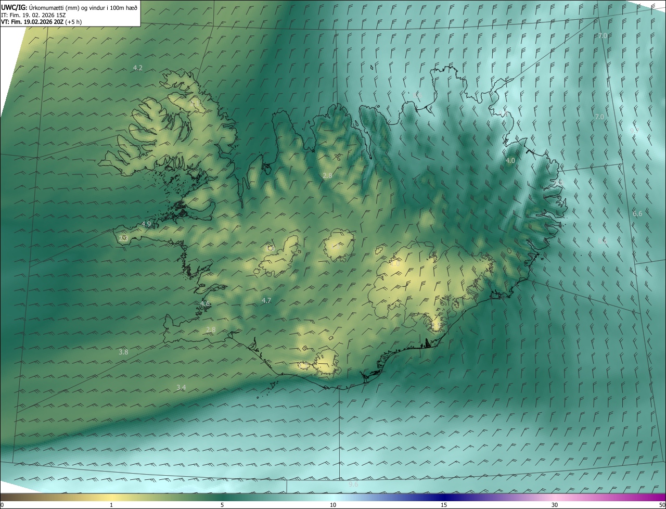Click the color scale tick label 5
Viewport: 666px width, 509px height.
click(222, 505)
